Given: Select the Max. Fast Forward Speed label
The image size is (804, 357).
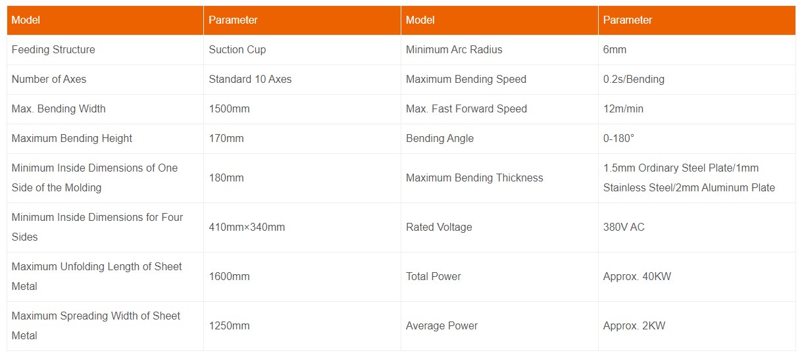Looking at the screenshot, I should (x=466, y=109).
